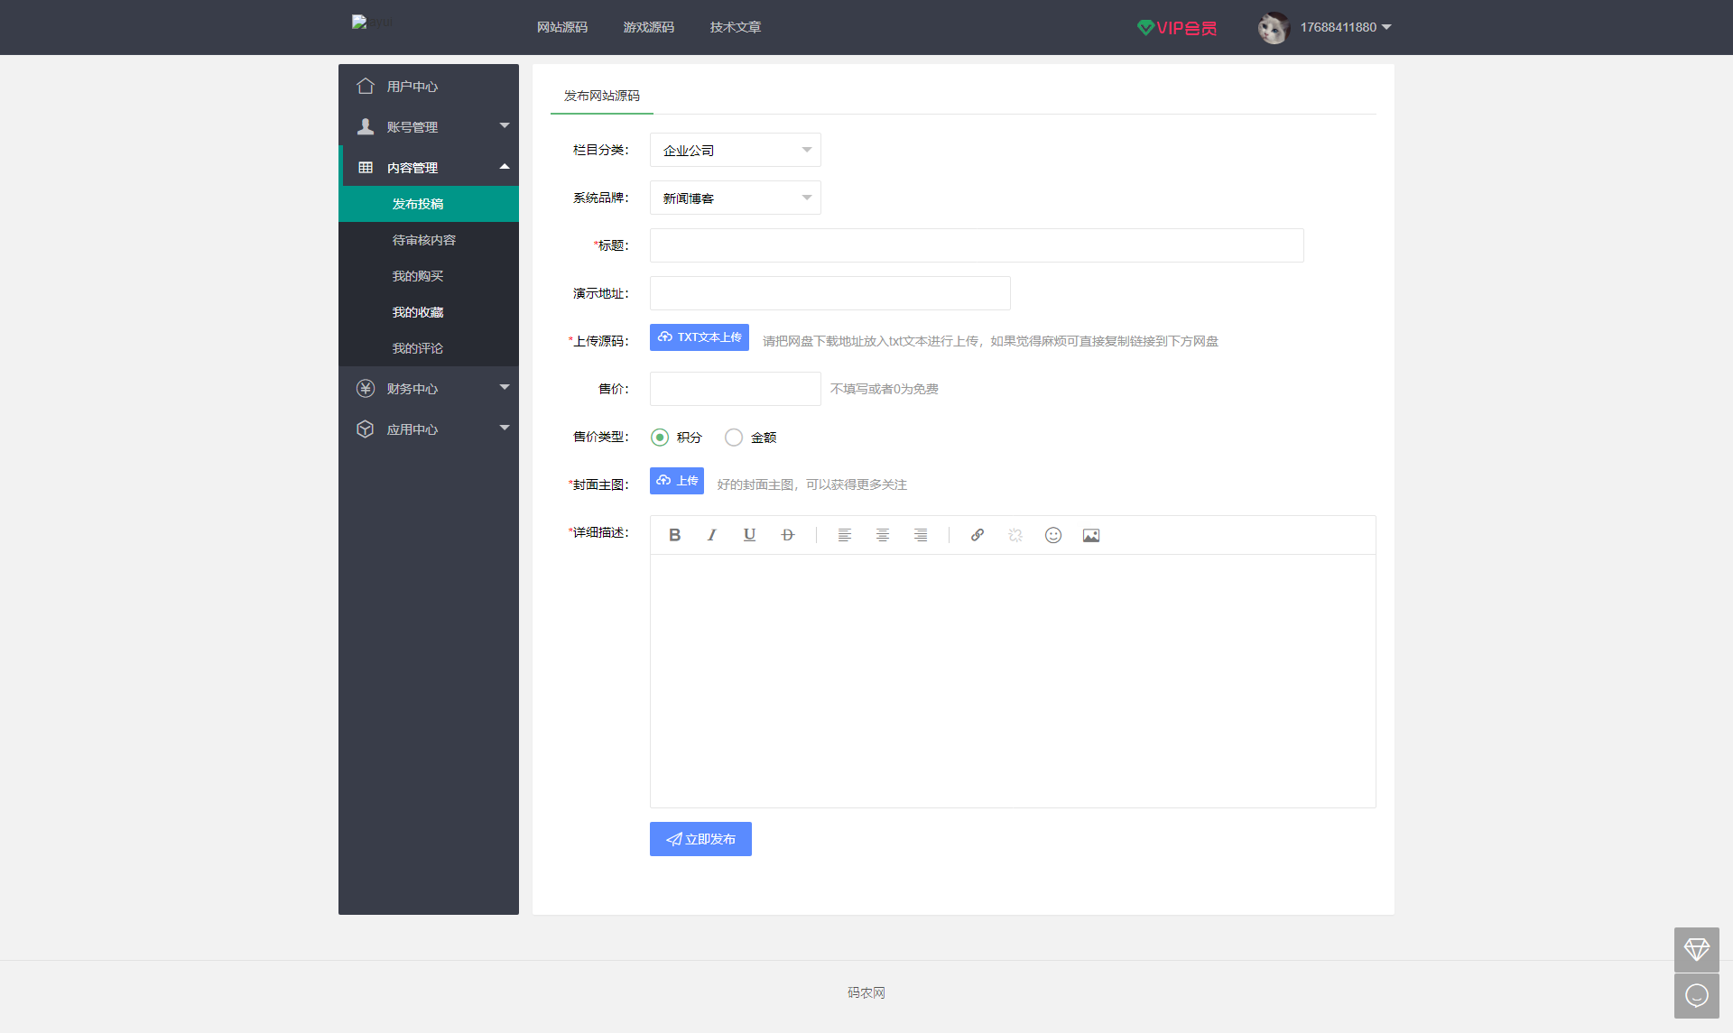
Task: Open the 栏目分类 category dropdown
Action: tap(735, 150)
